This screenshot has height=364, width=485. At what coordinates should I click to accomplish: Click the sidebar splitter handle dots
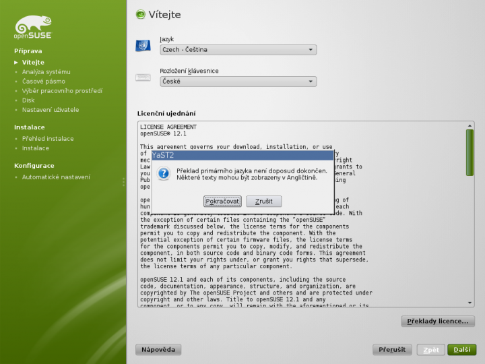123,182
